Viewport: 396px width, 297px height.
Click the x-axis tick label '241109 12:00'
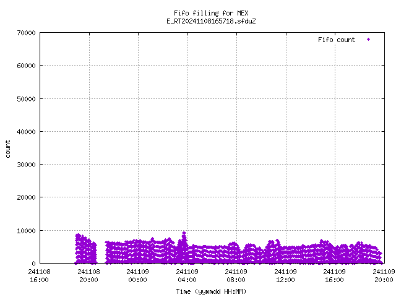point(286,276)
